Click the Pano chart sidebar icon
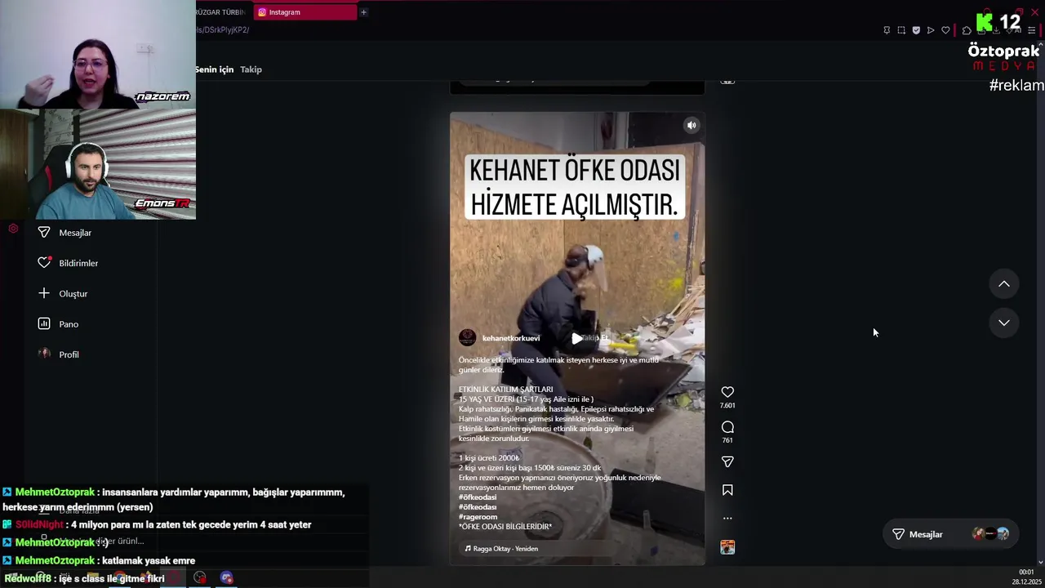 pos(44,324)
